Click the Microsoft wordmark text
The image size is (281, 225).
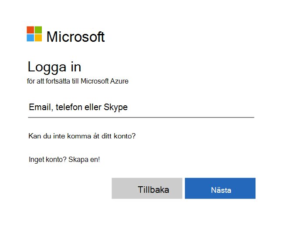(x=76, y=37)
